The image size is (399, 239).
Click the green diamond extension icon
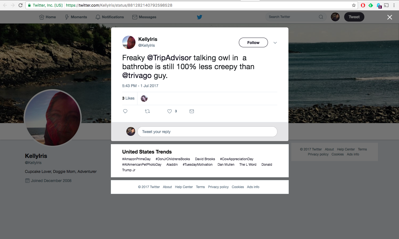(x=371, y=5)
